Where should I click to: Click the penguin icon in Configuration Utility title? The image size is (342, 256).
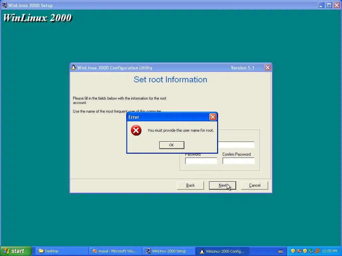coord(73,67)
